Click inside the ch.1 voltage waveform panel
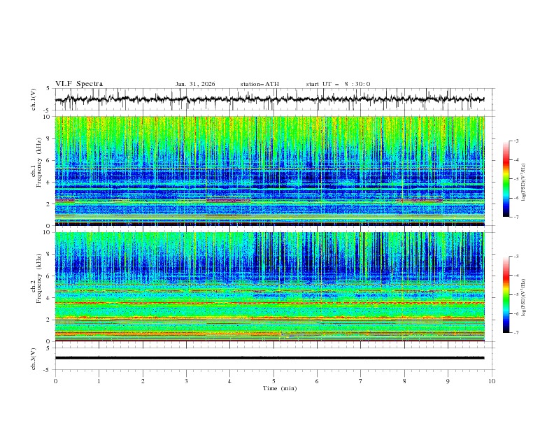The image size is (554, 428). click(x=274, y=99)
